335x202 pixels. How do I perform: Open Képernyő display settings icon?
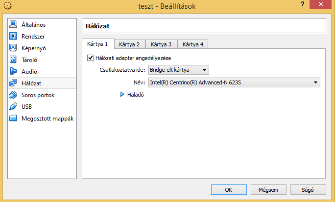tap(13, 48)
